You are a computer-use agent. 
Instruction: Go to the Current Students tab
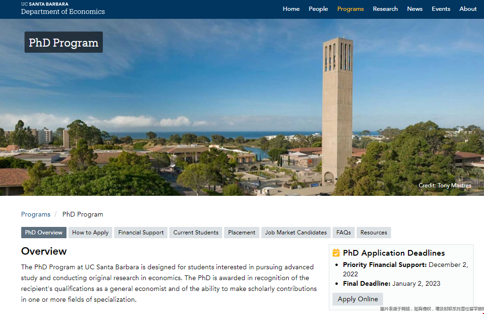click(x=196, y=233)
